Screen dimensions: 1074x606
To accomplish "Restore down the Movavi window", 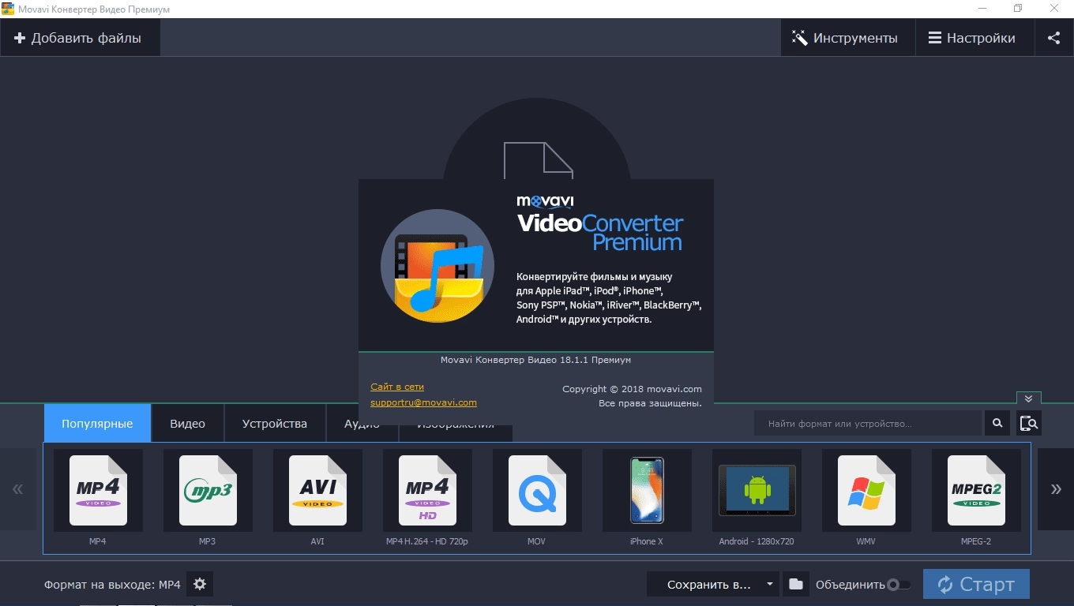I will (x=1018, y=9).
